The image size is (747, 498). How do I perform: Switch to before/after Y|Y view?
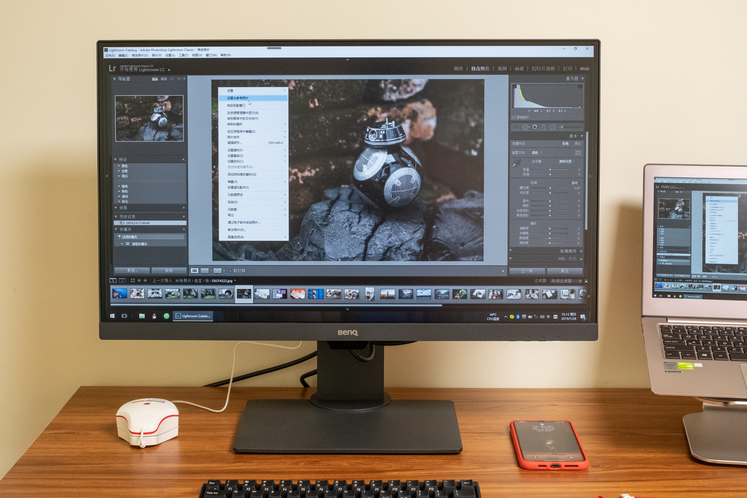(x=217, y=271)
